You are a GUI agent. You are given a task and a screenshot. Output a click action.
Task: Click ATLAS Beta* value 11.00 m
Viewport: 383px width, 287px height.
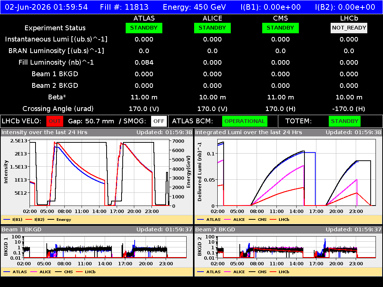144,98
